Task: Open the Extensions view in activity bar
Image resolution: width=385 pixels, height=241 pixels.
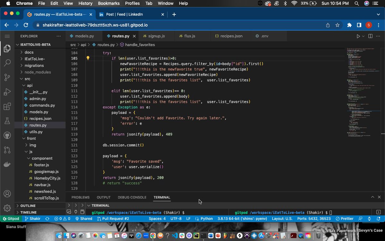Action: tap(7, 106)
